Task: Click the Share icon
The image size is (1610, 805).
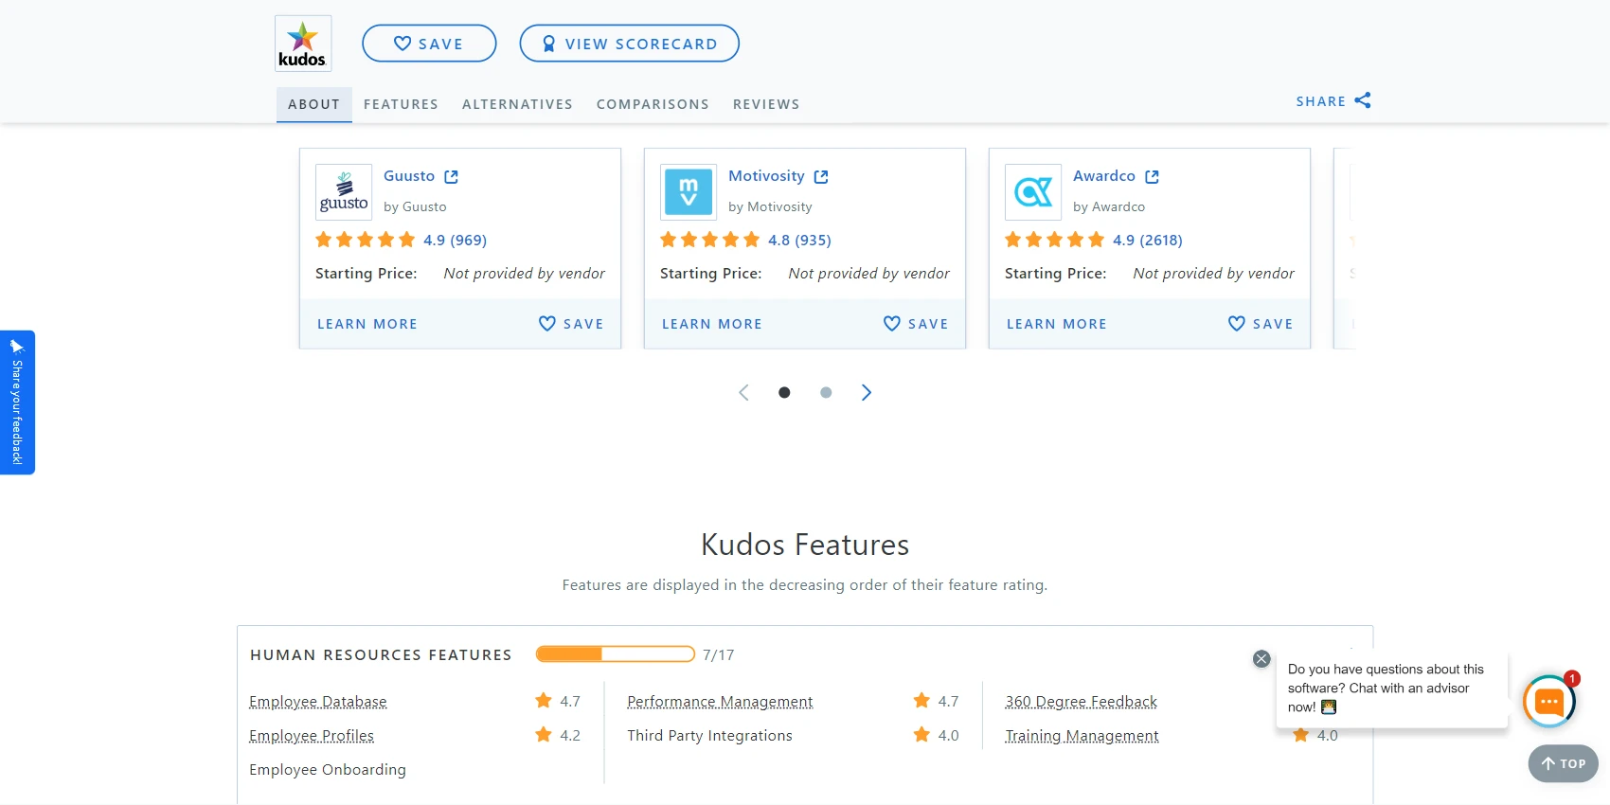Action: [1363, 100]
